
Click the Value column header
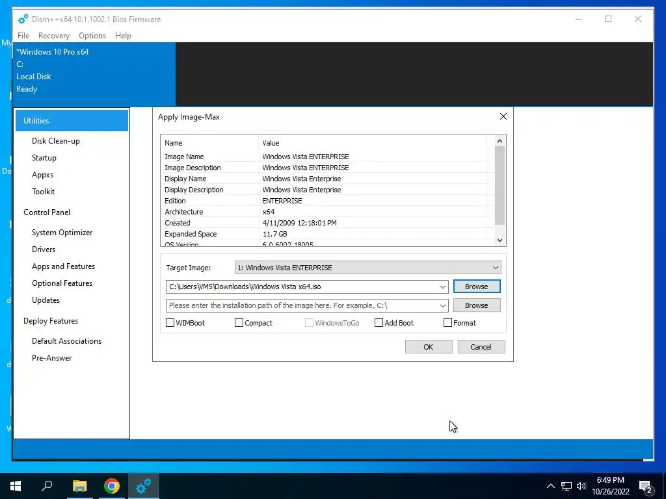[x=372, y=143]
